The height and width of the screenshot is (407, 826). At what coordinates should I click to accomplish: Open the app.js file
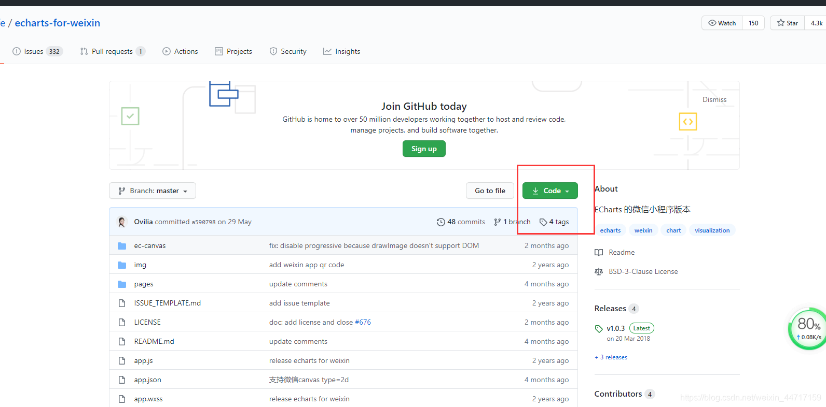pos(143,360)
